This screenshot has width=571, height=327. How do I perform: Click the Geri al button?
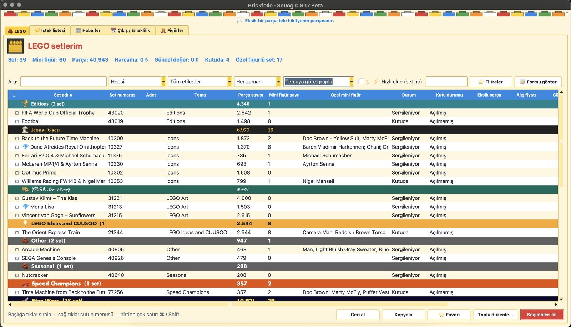[x=358, y=315]
